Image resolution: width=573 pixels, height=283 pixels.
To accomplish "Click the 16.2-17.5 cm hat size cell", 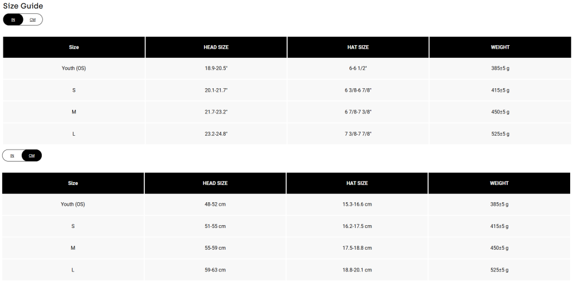I will click(357, 226).
